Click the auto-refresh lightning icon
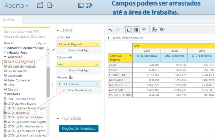The height and width of the screenshot is (137, 215). coord(154,30)
